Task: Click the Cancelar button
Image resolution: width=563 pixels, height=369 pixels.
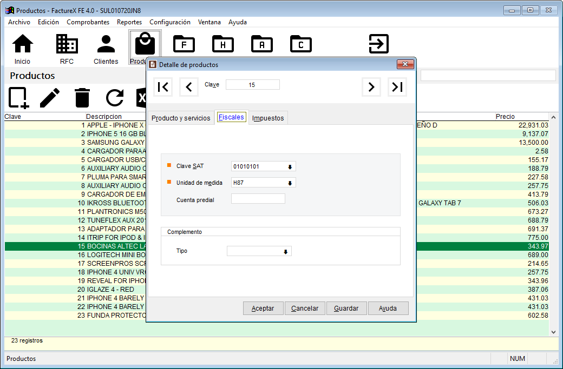Action: point(304,308)
